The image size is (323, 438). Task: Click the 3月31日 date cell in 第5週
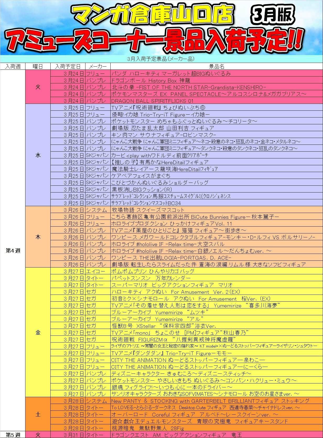tap(68, 435)
